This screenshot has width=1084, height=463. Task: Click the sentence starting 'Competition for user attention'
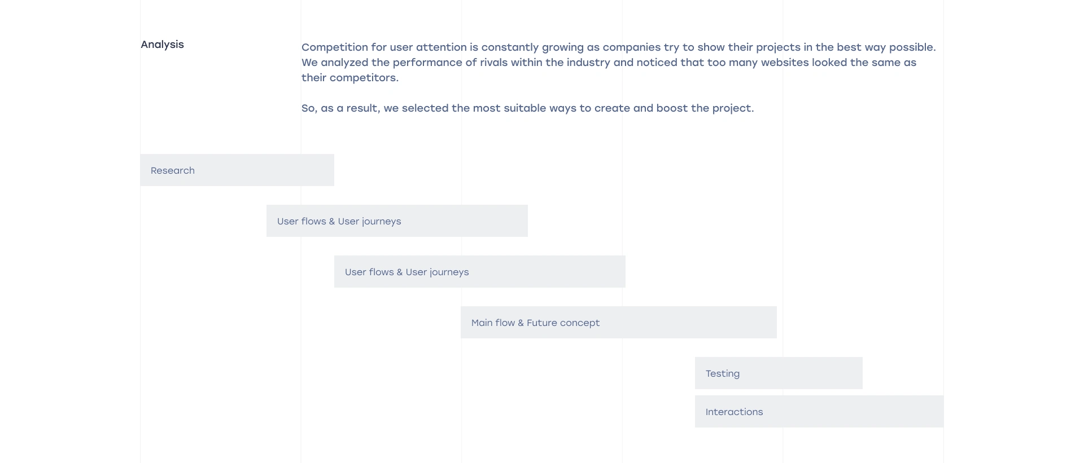tap(618, 47)
